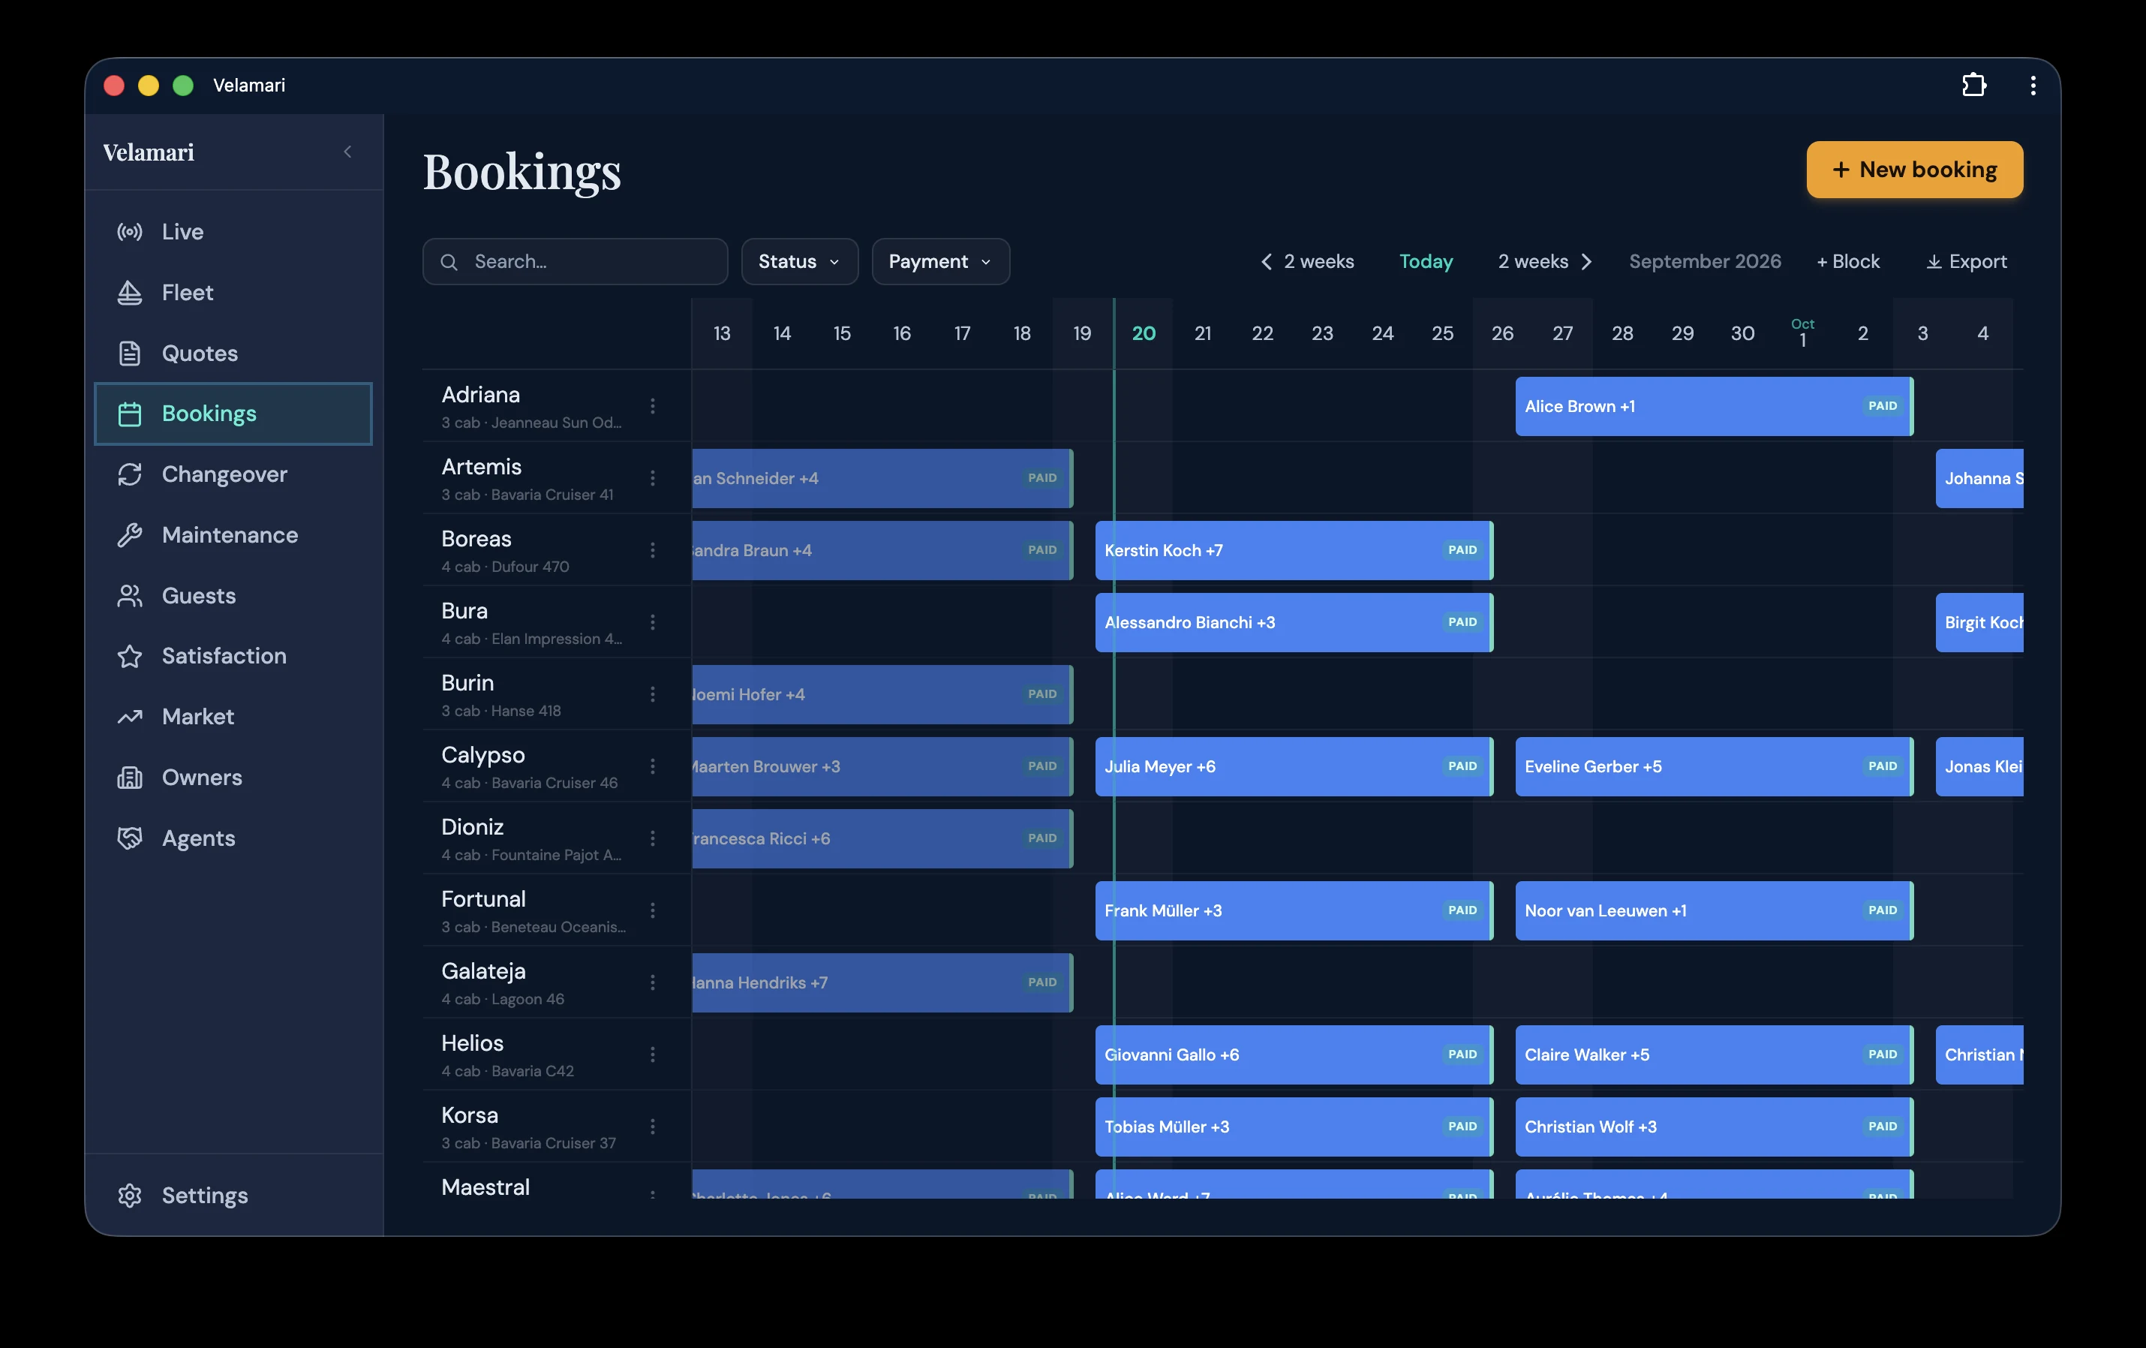
Task: Focus the bookings Search field
Action: pos(575,261)
